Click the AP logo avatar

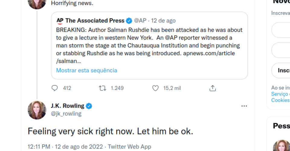coord(60,21)
